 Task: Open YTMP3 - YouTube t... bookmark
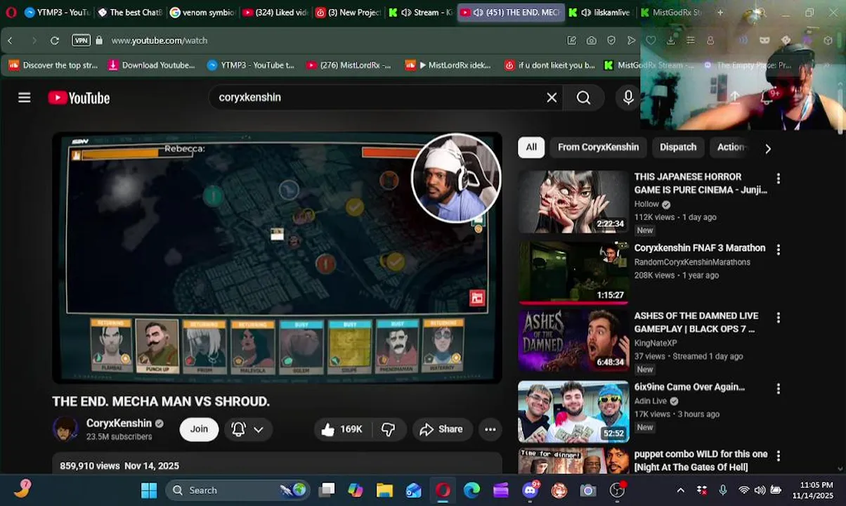click(x=251, y=65)
